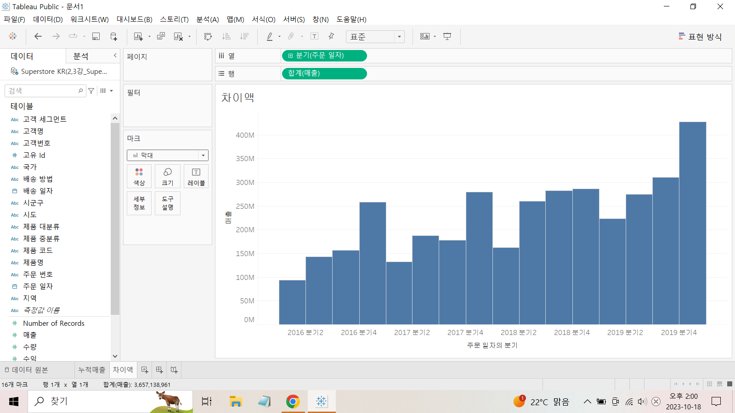Click the filter icon beside the search box
Viewport: 735px width, 413px height.
pos(91,91)
